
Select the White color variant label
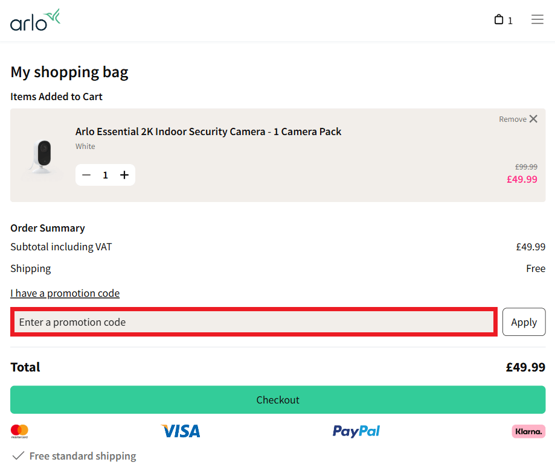pos(85,146)
